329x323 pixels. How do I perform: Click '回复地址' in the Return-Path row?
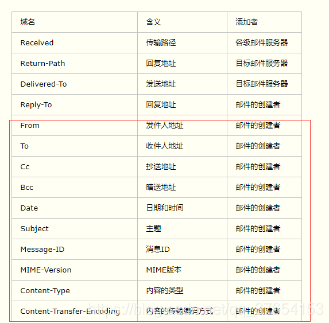(182, 63)
